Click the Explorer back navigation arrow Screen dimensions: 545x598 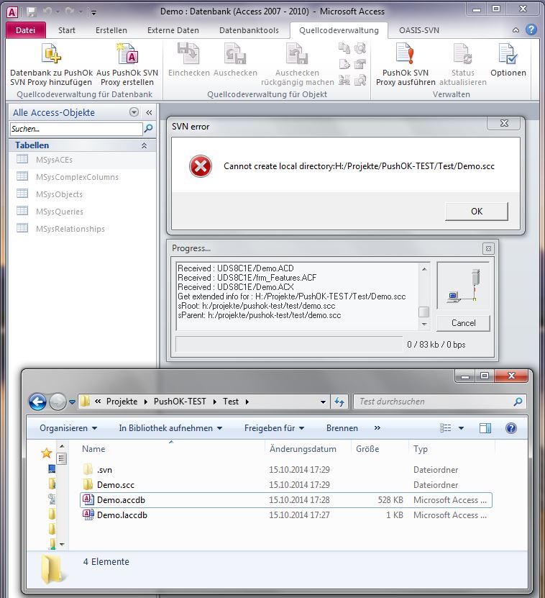(x=37, y=402)
